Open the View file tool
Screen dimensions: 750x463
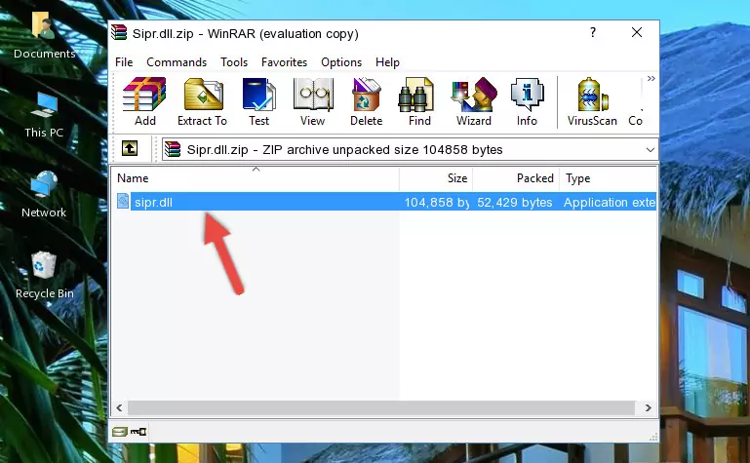pos(313,101)
